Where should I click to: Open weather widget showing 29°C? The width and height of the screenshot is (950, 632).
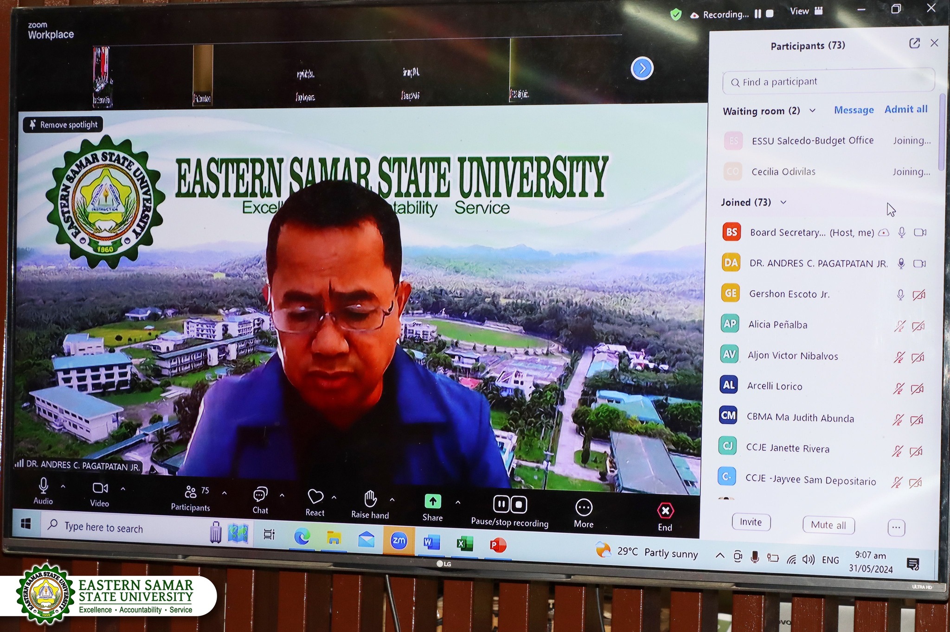[x=648, y=551]
